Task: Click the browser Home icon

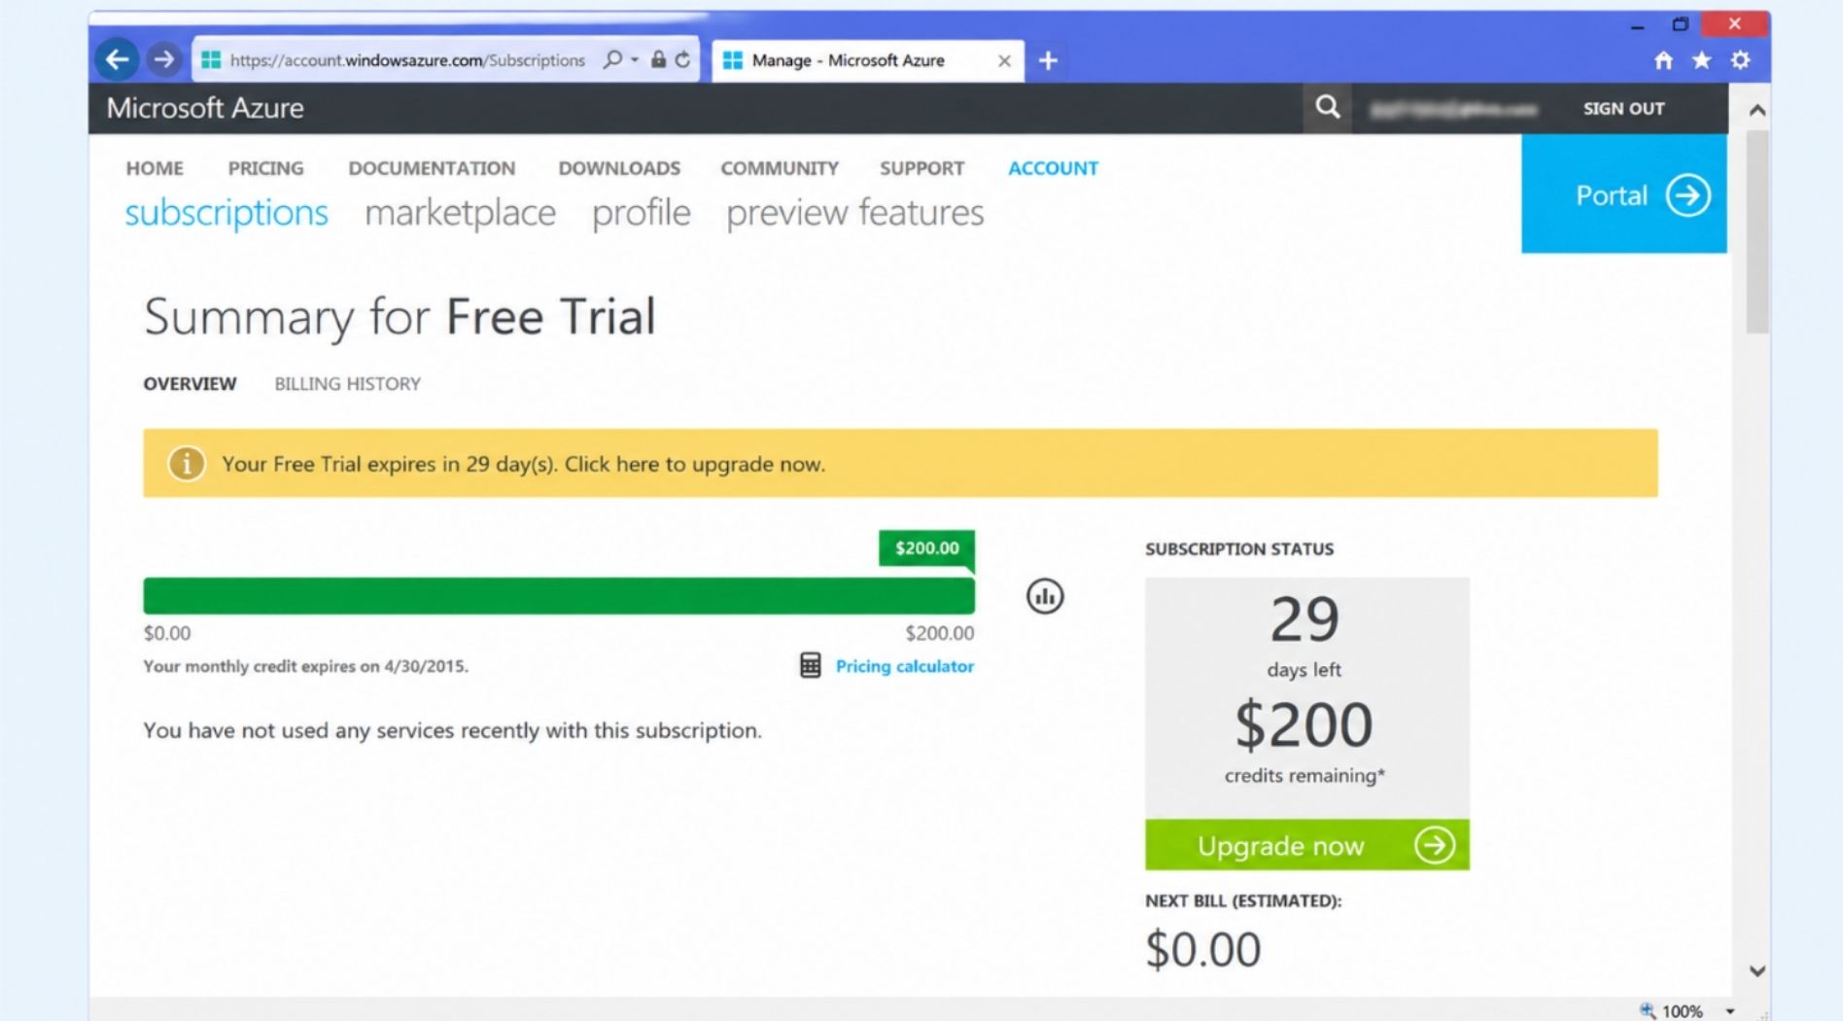Action: click(x=1663, y=60)
